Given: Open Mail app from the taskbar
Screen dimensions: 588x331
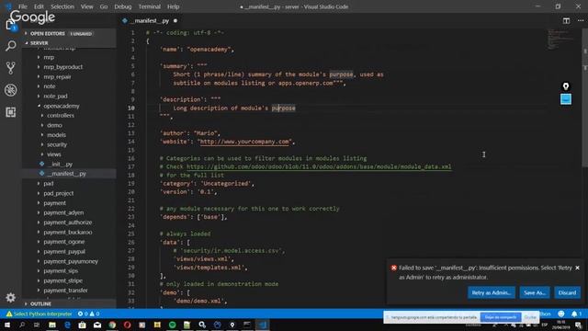Looking at the screenshot, I should pos(97,325).
